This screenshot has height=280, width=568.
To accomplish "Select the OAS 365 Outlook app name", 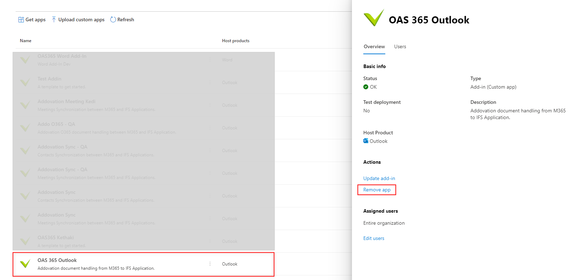I will 57,260.
